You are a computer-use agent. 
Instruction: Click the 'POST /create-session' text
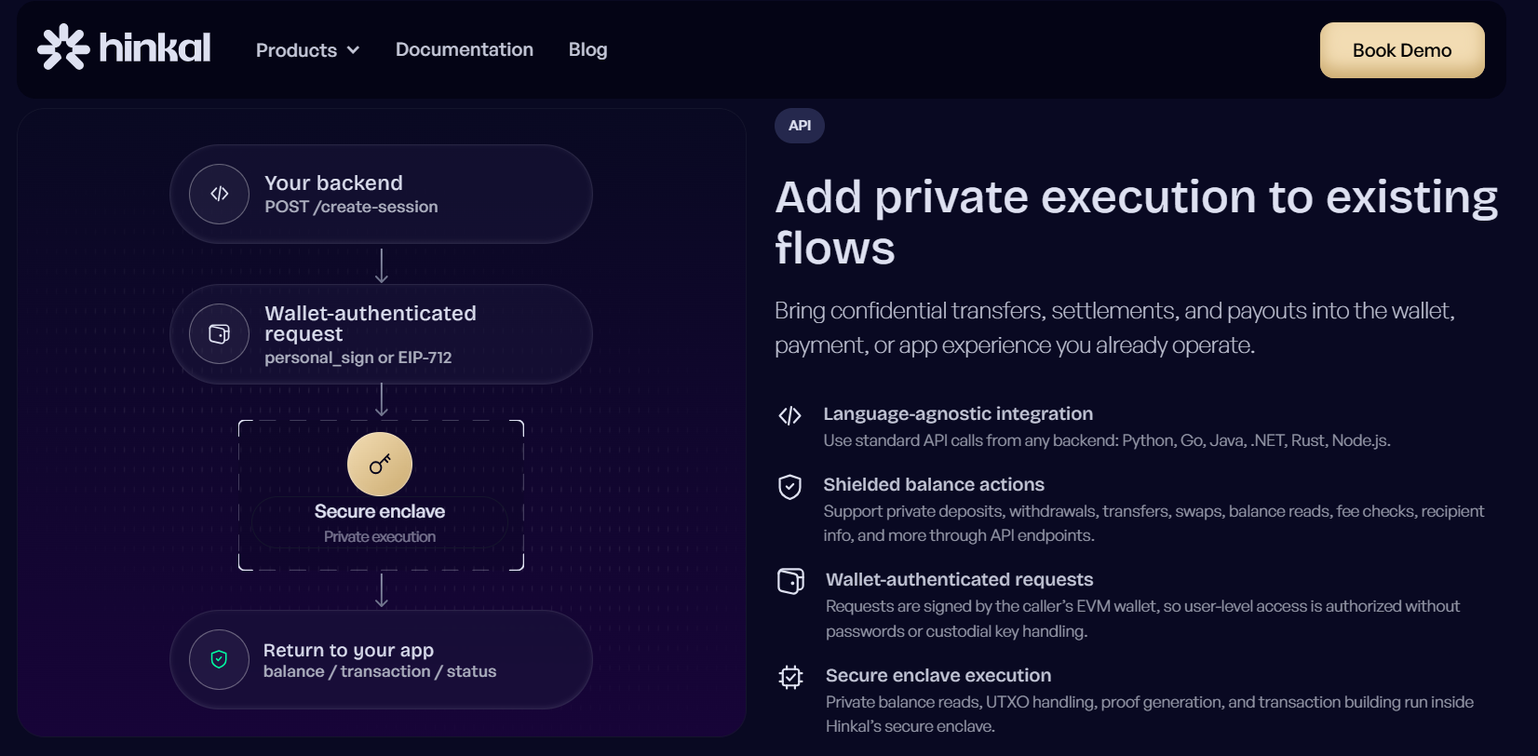click(351, 207)
